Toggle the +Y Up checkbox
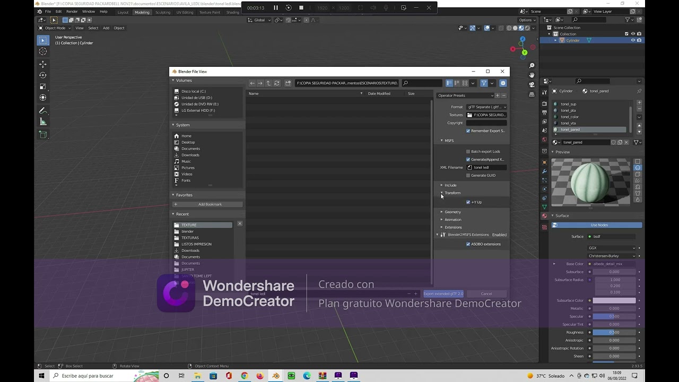The width and height of the screenshot is (679, 382). coord(468,202)
